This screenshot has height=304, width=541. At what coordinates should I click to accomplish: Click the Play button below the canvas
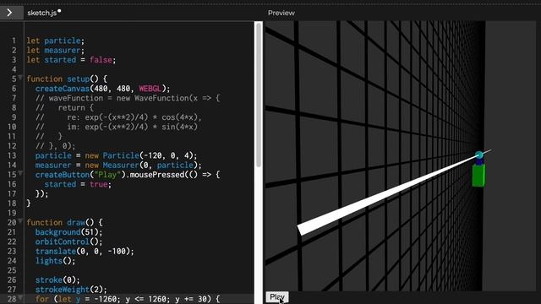click(277, 297)
